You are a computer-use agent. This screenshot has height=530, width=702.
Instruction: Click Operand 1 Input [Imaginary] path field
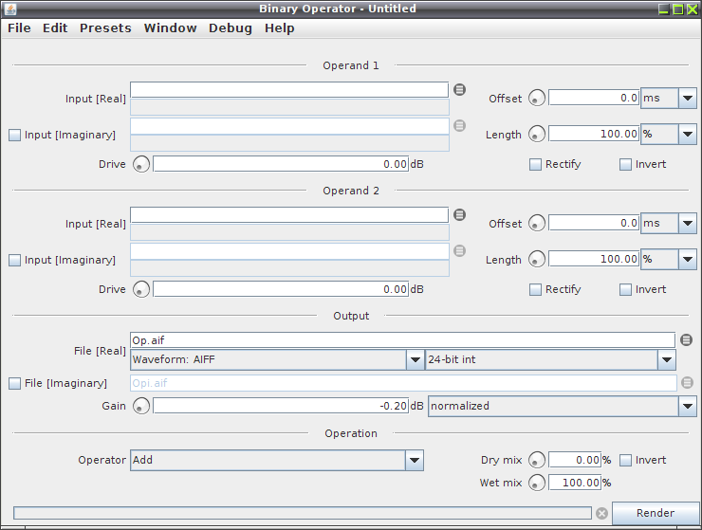(x=289, y=126)
